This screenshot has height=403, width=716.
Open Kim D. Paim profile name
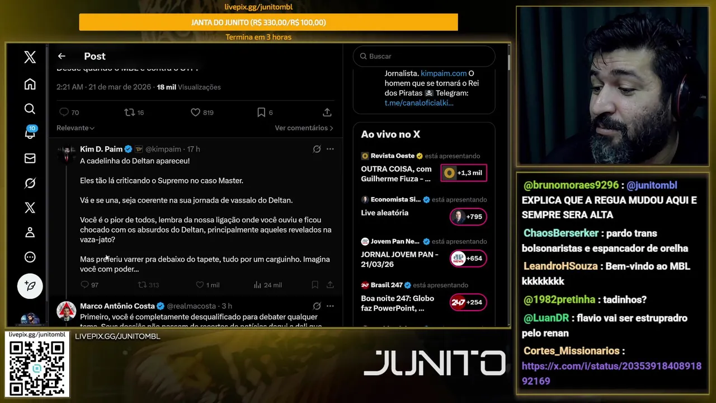(101, 149)
